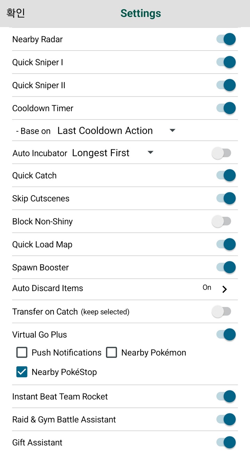Disable Virtual Go Plus switch
The width and height of the screenshot is (250, 454).
(226, 335)
